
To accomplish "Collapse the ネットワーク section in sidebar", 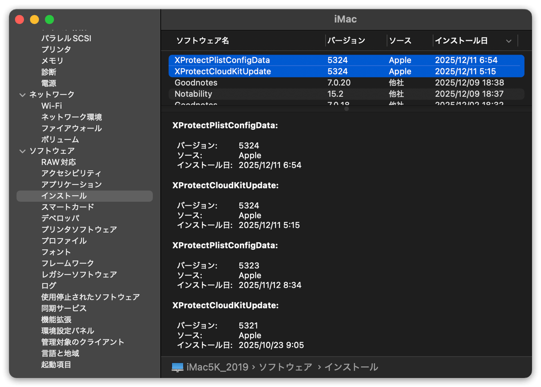I will click(x=23, y=95).
